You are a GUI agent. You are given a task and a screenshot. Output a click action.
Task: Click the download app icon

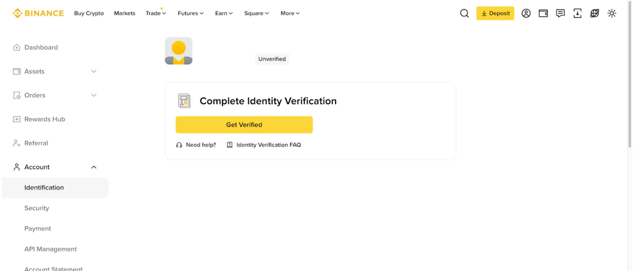(x=577, y=14)
